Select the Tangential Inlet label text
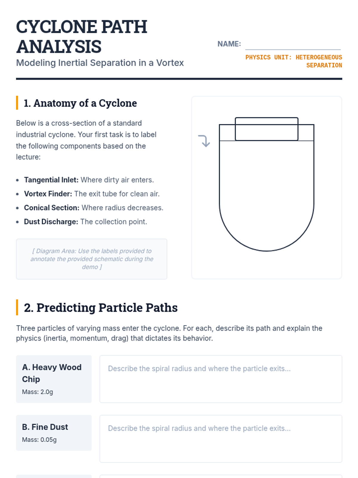This screenshot has height=478, width=358. point(51,180)
